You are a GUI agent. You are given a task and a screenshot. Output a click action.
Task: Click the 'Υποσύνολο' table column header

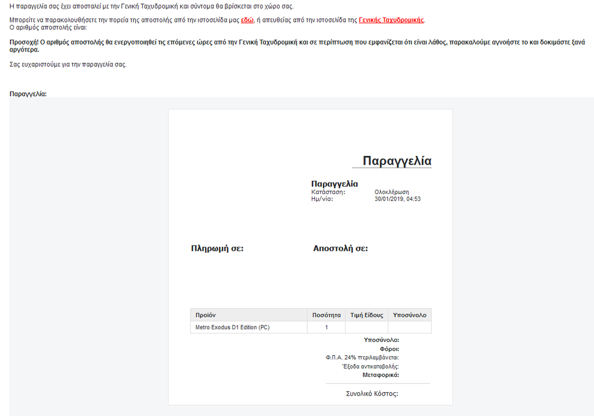click(410, 315)
